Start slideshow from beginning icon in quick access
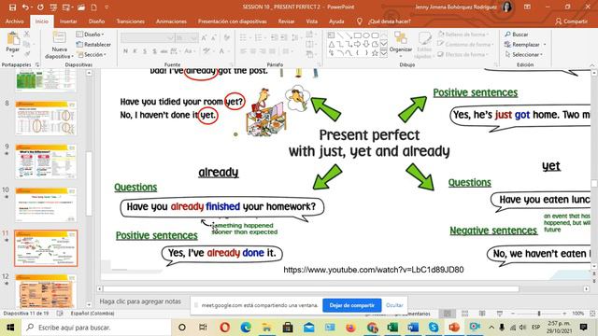 [x=53, y=7]
